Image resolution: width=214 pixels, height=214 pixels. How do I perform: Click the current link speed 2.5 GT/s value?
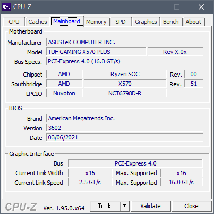point(90,183)
